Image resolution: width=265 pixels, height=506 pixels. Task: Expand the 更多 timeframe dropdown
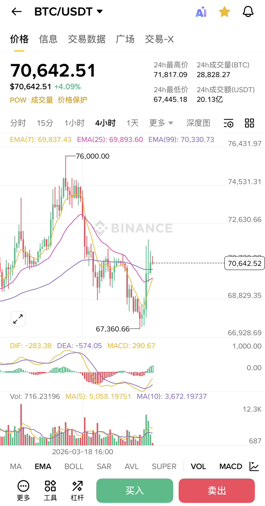[x=161, y=123]
